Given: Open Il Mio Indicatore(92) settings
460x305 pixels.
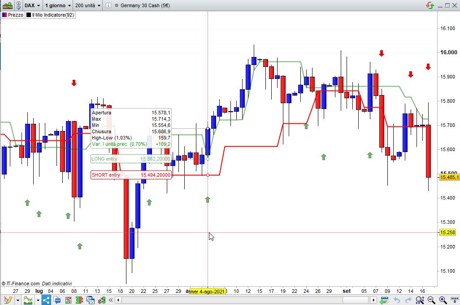Looking at the screenshot, I should (x=50, y=15).
